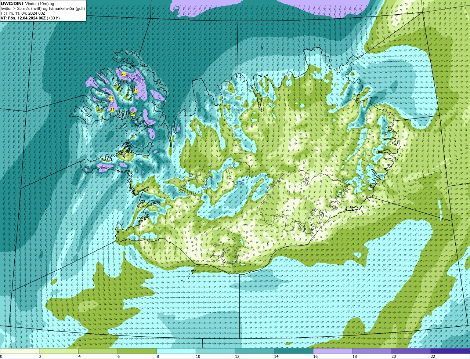Click the "12" tick label on the scale
The image size is (470, 359).
(237, 356)
